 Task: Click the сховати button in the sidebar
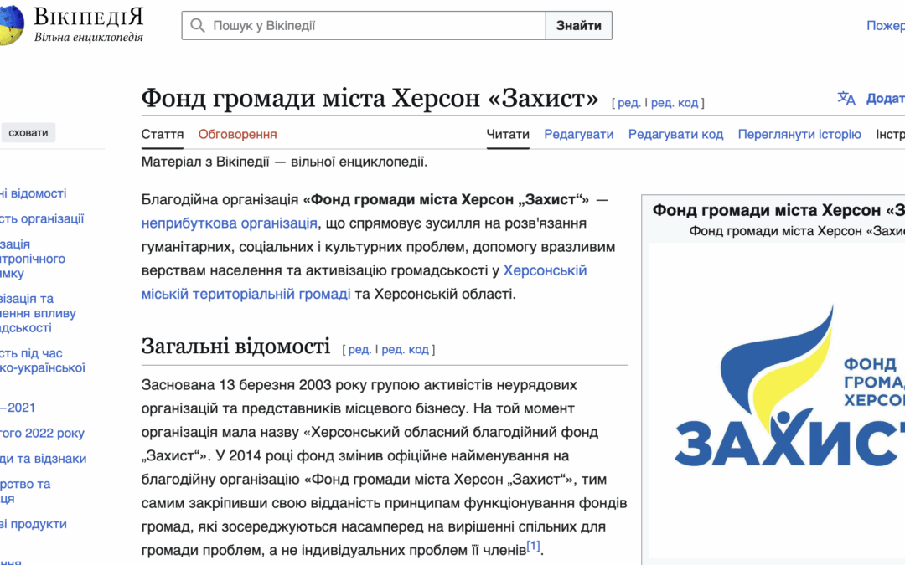28,132
